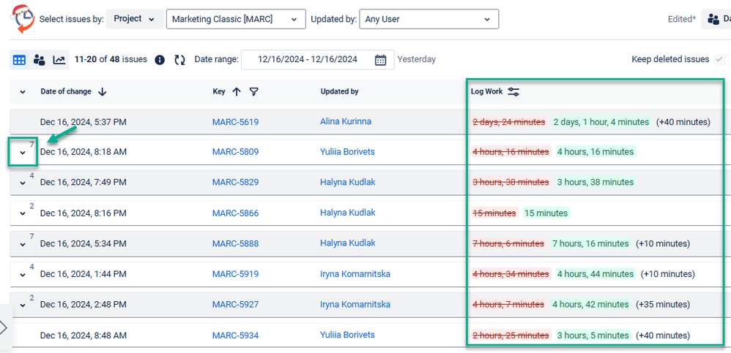Screen dimensions: 731x353
Task: Open Halyna Kudlak in MARC-5866 row
Action: point(348,213)
